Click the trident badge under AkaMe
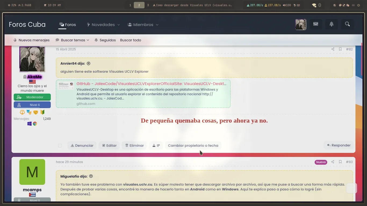Viewport: 367px width, 206px height. (x=22, y=112)
